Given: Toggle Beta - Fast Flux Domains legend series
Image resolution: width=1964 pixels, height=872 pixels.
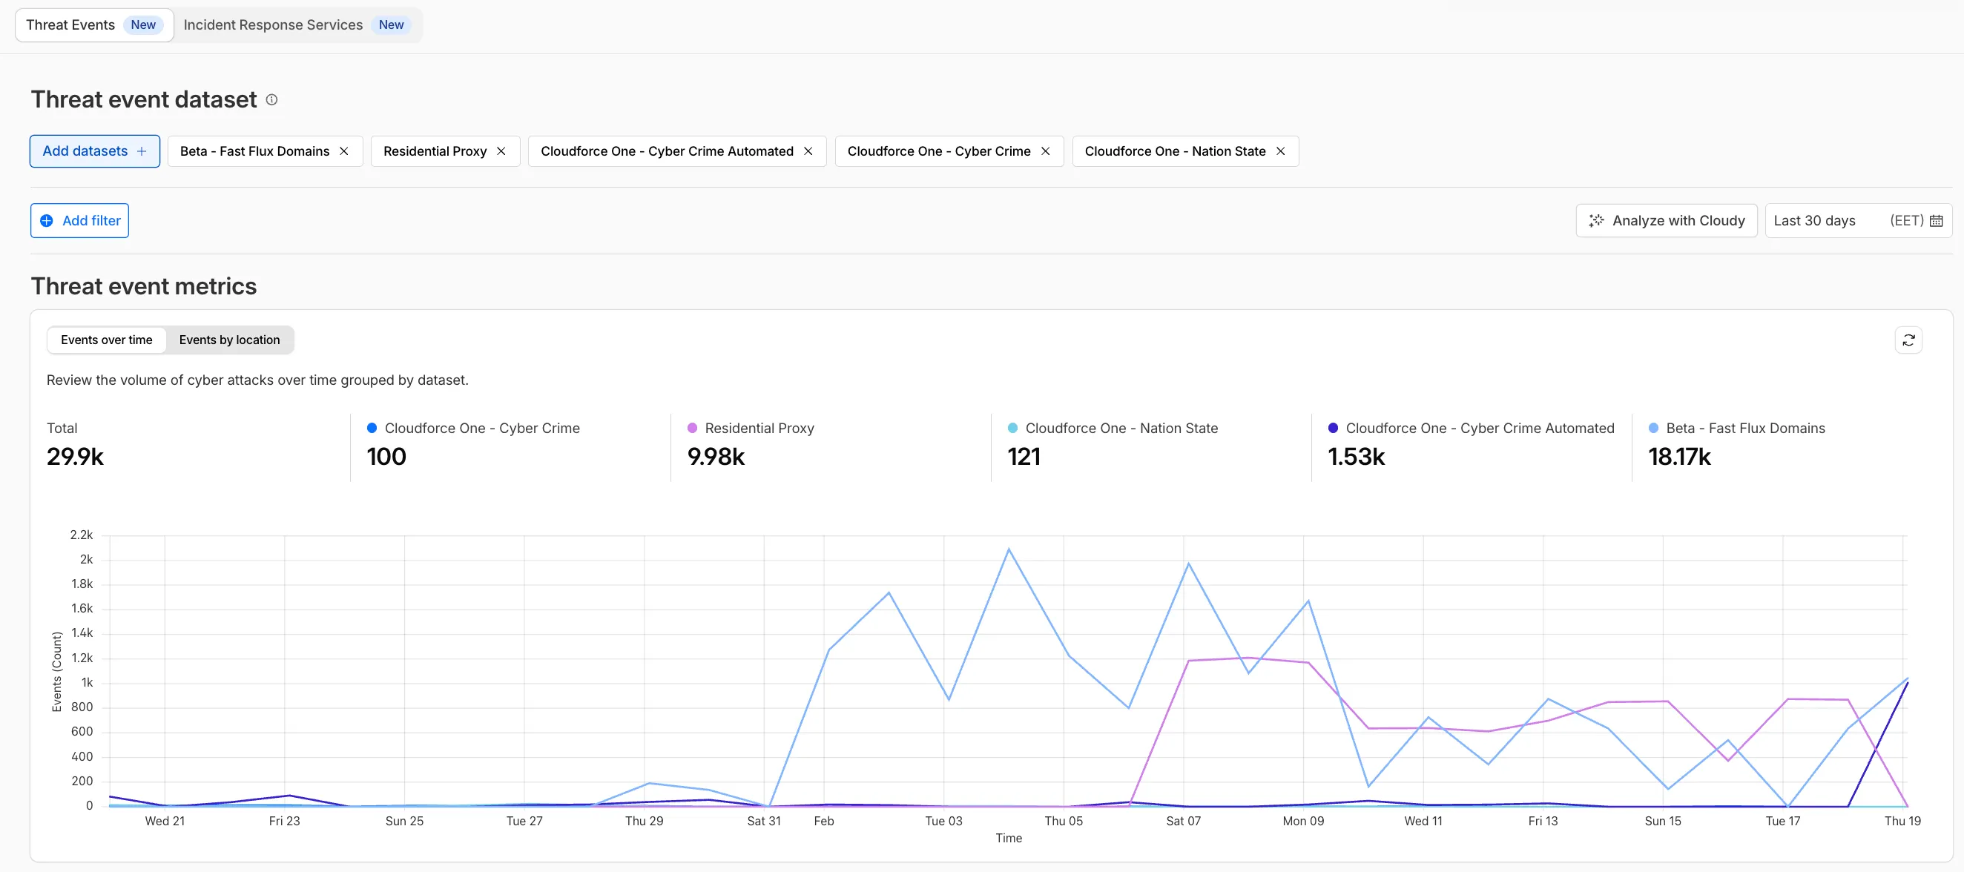Looking at the screenshot, I should click(1744, 429).
